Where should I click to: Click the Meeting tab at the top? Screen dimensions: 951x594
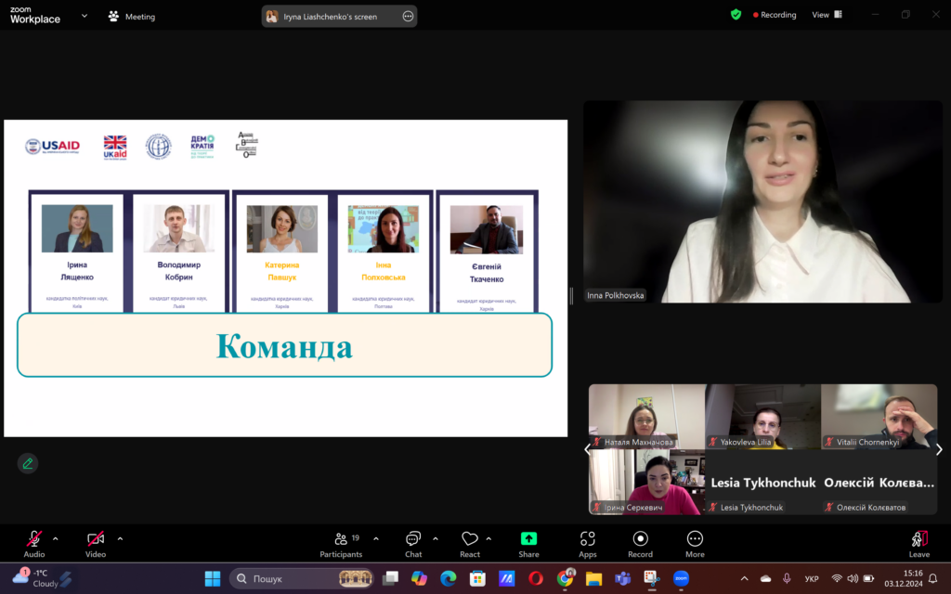132,17
